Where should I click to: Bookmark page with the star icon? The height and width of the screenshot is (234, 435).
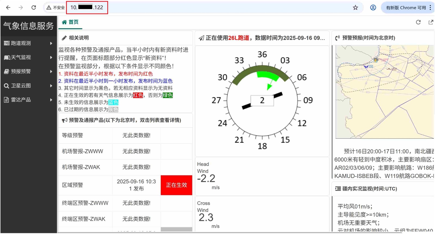[x=355, y=8]
